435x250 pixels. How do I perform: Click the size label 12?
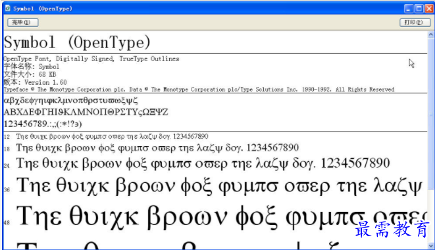point(7,137)
